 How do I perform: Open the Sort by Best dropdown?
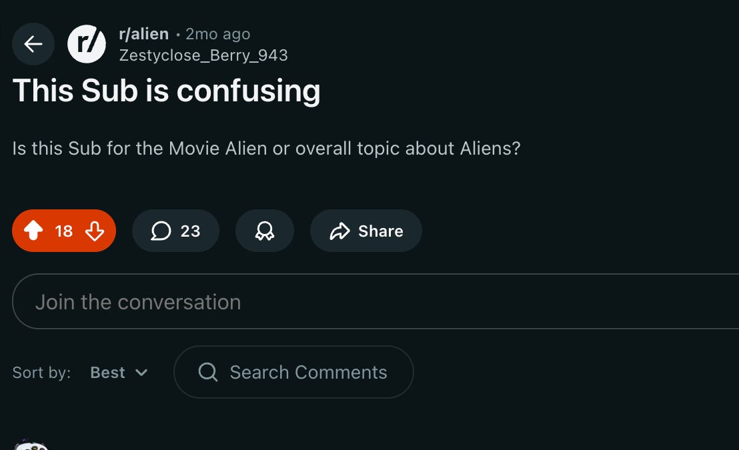[119, 373]
